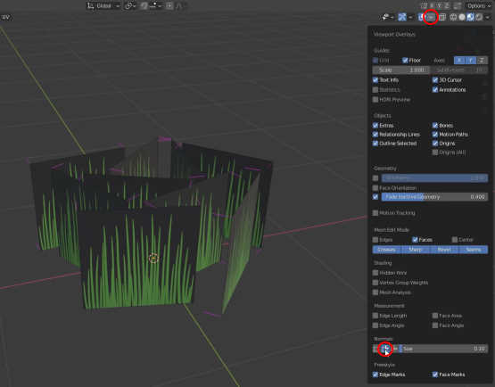Screen dimensions: 495x387
Task: Toggle the Show Overlays icon
Action: click(421, 17)
